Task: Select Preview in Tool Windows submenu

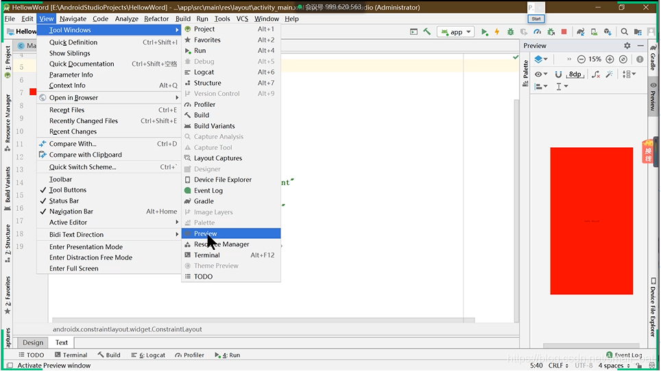Action: (x=231, y=233)
